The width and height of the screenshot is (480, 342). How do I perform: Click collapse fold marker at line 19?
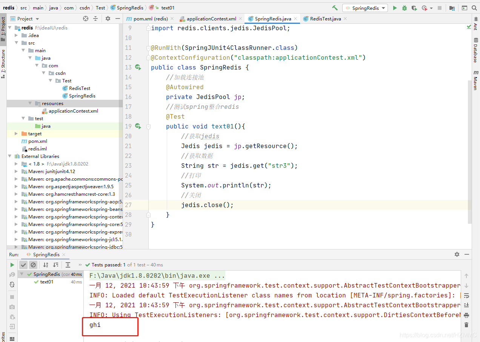click(x=149, y=126)
